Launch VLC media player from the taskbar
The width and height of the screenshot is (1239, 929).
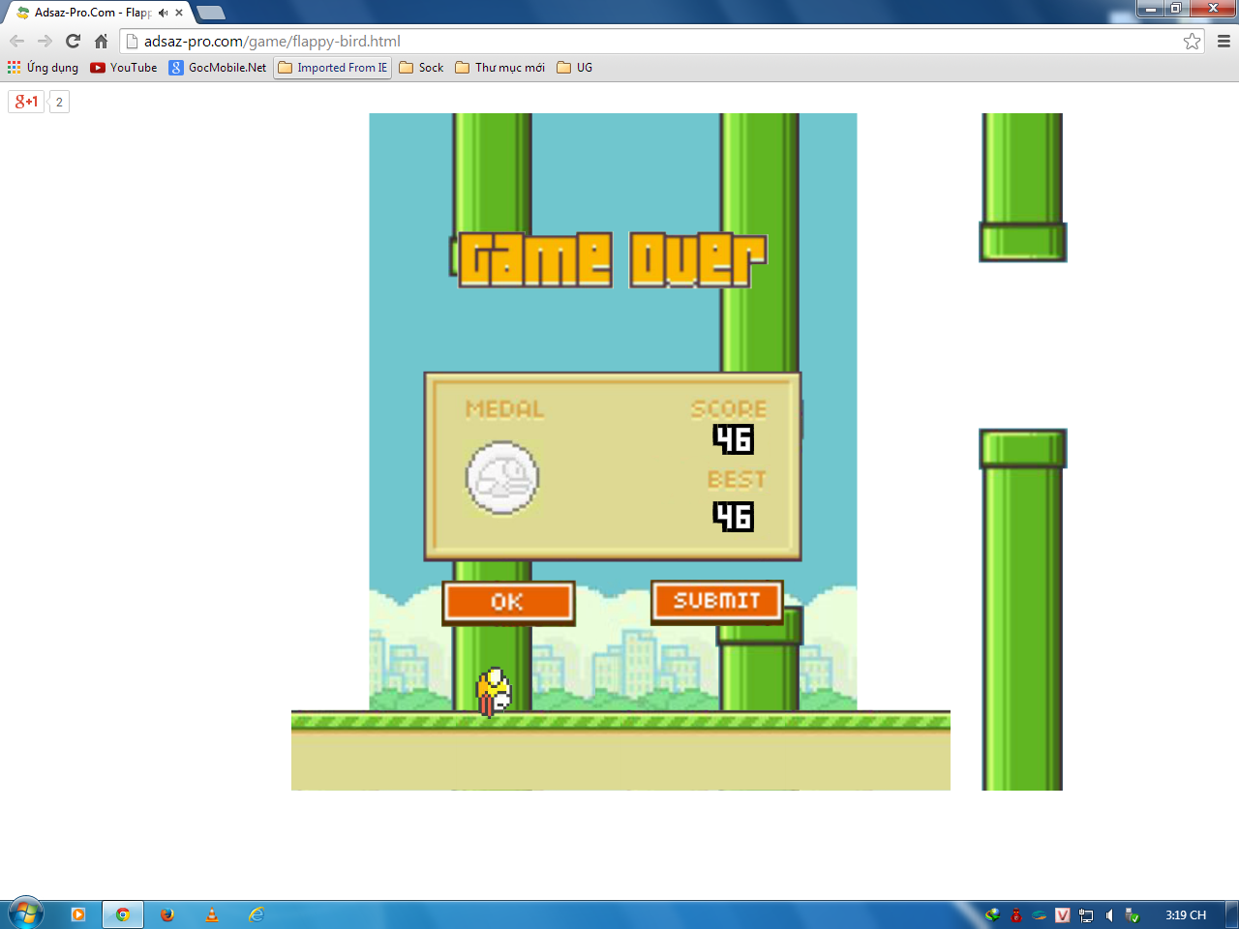pos(212,914)
